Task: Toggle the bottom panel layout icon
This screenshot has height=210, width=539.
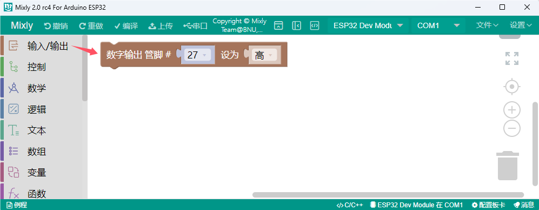Action: (278, 25)
